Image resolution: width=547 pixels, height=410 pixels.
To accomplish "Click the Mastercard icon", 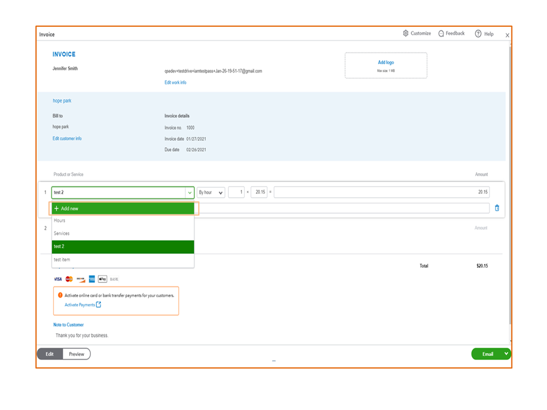I will pyautogui.click(x=69, y=279).
